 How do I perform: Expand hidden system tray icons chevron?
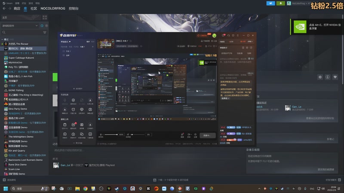[x=259, y=189]
